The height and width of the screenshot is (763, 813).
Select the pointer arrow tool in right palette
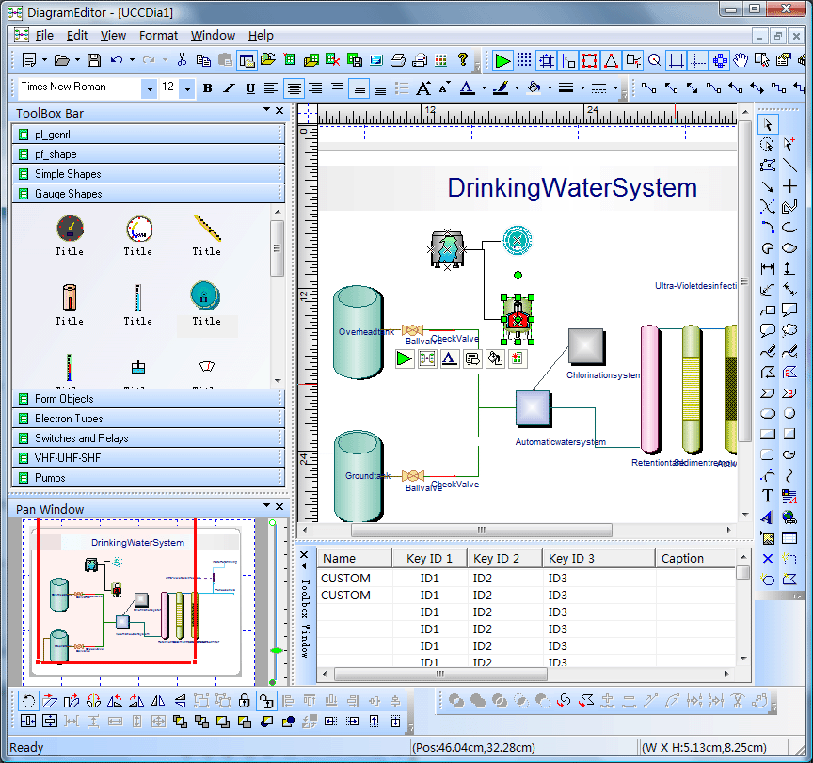click(x=768, y=124)
